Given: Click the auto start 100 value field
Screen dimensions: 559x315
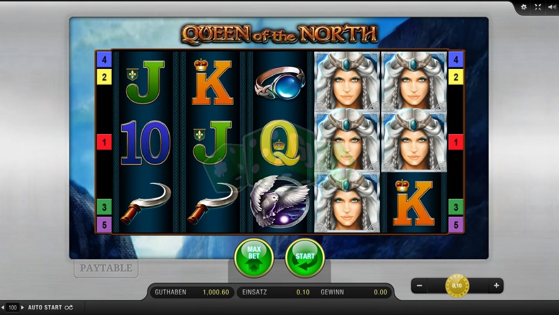Looking at the screenshot, I should pos(13,307).
